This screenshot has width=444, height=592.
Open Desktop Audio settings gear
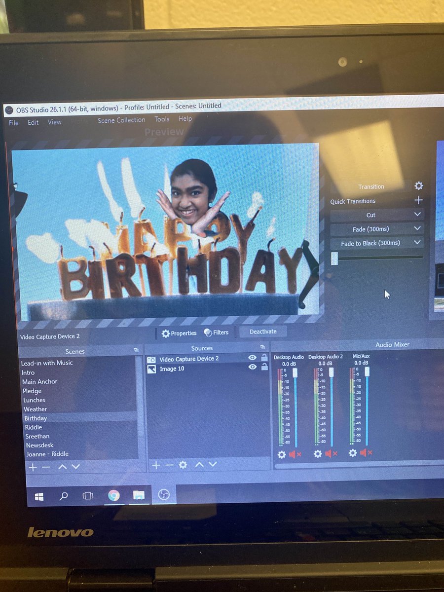coord(282,455)
